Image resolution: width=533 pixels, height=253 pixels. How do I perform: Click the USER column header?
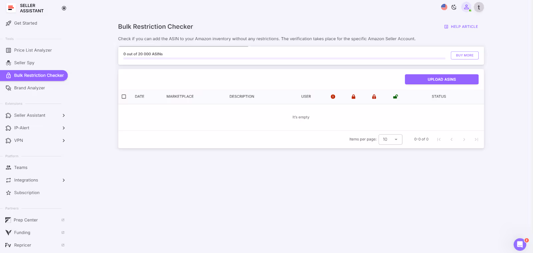(x=306, y=97)
